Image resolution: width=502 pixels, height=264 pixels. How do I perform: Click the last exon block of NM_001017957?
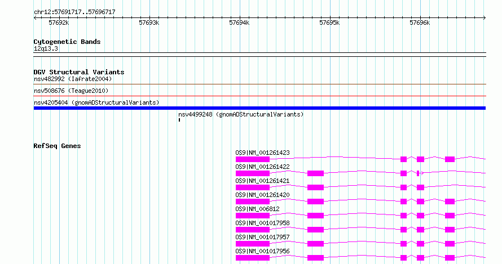[450, 244]
